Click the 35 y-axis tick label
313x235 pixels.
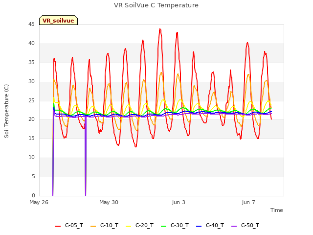tap(31, 63)
